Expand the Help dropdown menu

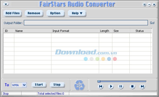77,13
